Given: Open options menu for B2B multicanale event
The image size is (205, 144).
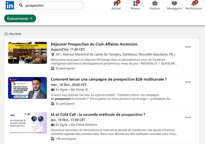Looking at the screenshot, I should [x=188, y=82].
